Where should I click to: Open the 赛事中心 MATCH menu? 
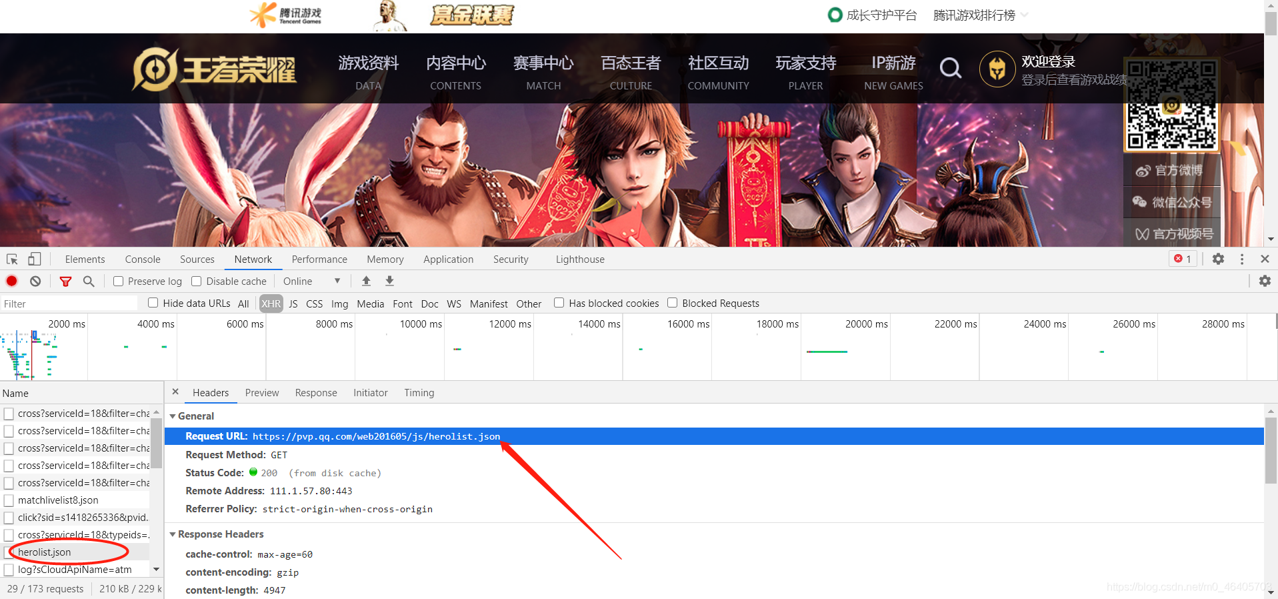543,72
